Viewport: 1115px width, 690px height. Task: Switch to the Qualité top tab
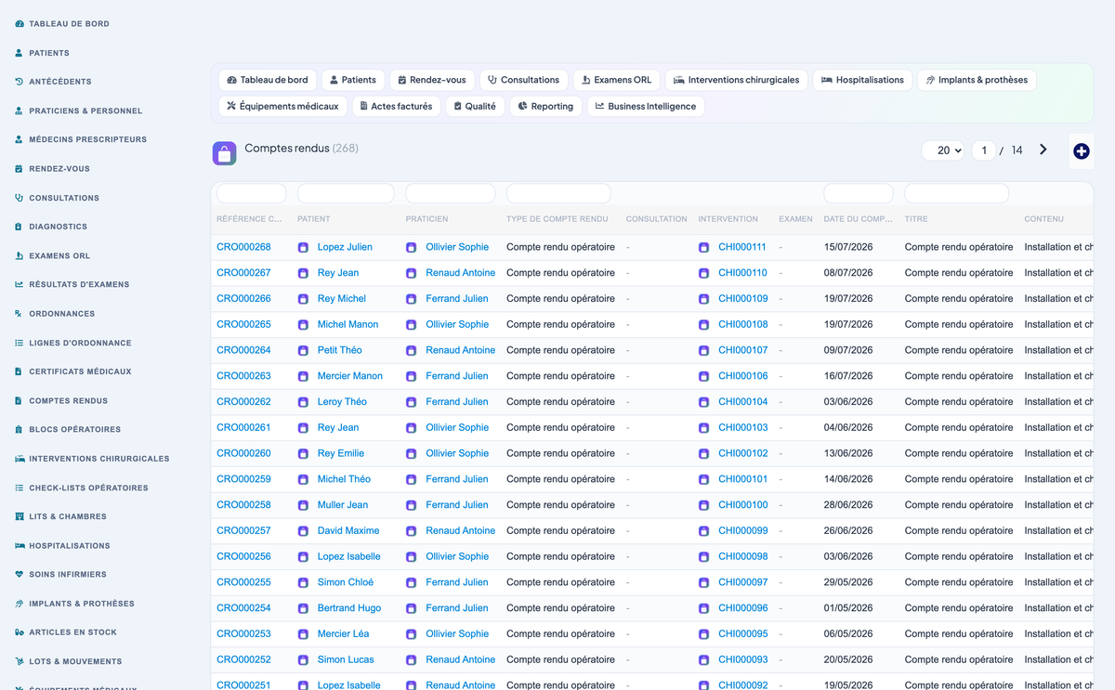[x=475, y=107]
